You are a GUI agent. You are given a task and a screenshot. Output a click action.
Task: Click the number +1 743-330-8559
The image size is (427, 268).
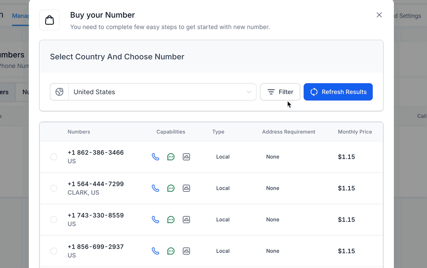tap(96, 215)
